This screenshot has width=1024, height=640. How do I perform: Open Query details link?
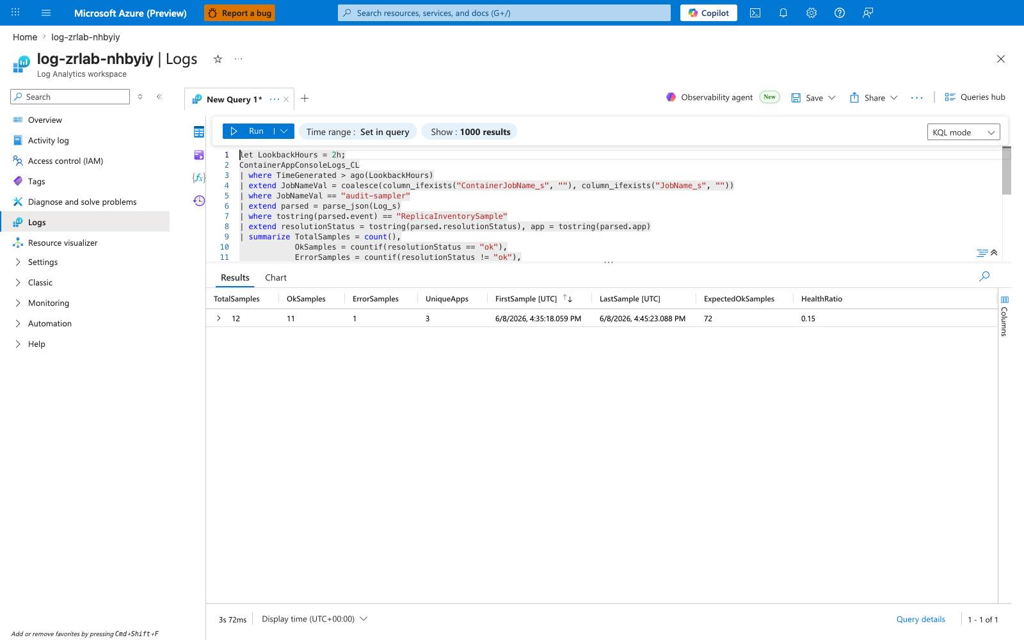click(x=920, y=619)
